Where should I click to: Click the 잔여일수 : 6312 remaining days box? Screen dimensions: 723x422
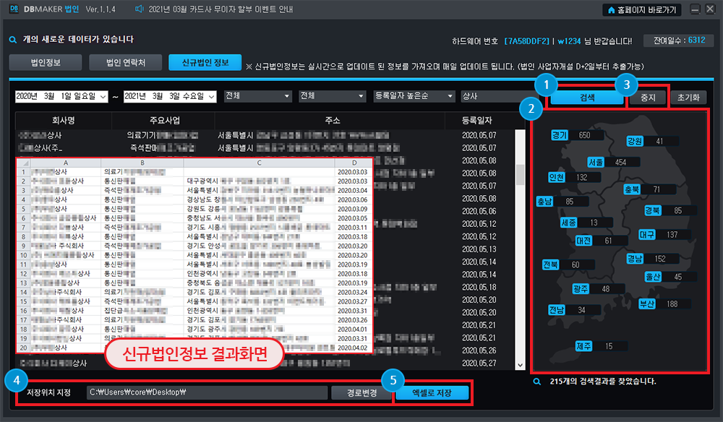[x=679, y=40]
